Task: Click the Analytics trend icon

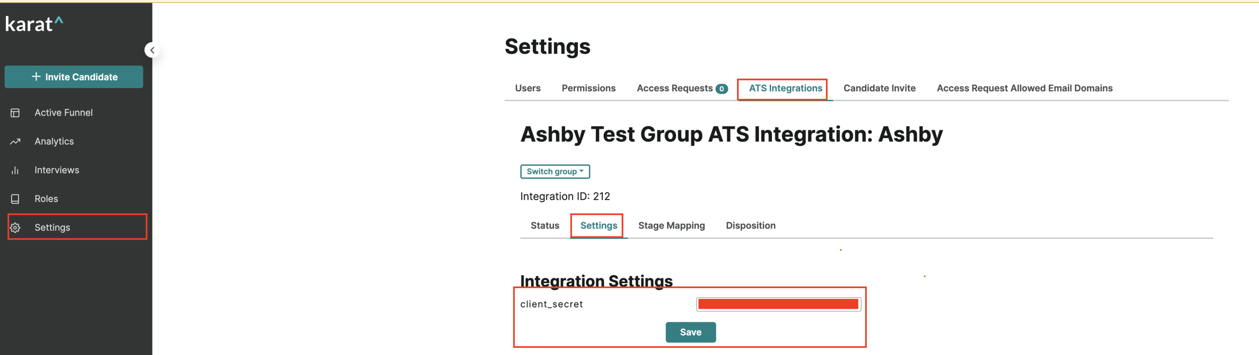Action: [15, 141]
